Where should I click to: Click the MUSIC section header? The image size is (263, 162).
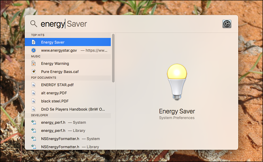click(36, 56)
